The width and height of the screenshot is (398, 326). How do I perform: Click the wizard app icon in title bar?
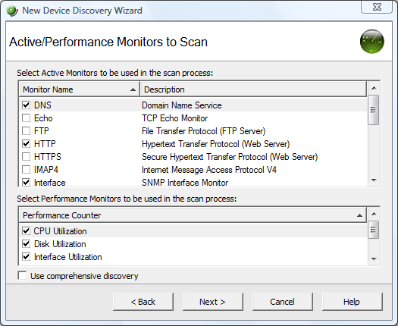click(x=12, y=11)
